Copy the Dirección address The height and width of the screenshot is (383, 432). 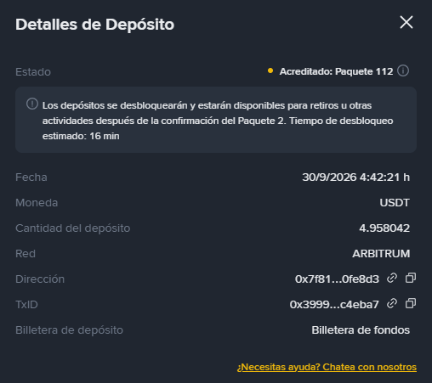click(x=411, y=278)
